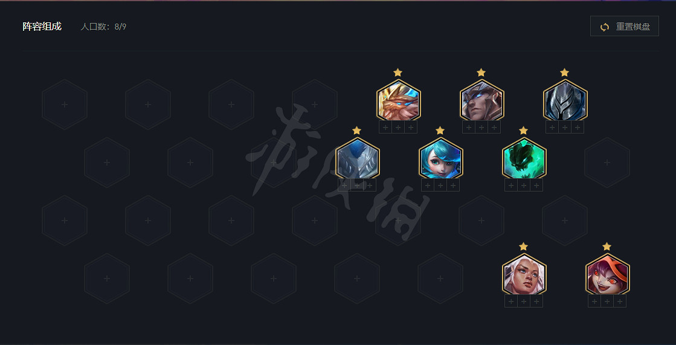Add last item slot under white-haired woman
The height and width of the screenshot is (345, 676).
click(536, 301)
